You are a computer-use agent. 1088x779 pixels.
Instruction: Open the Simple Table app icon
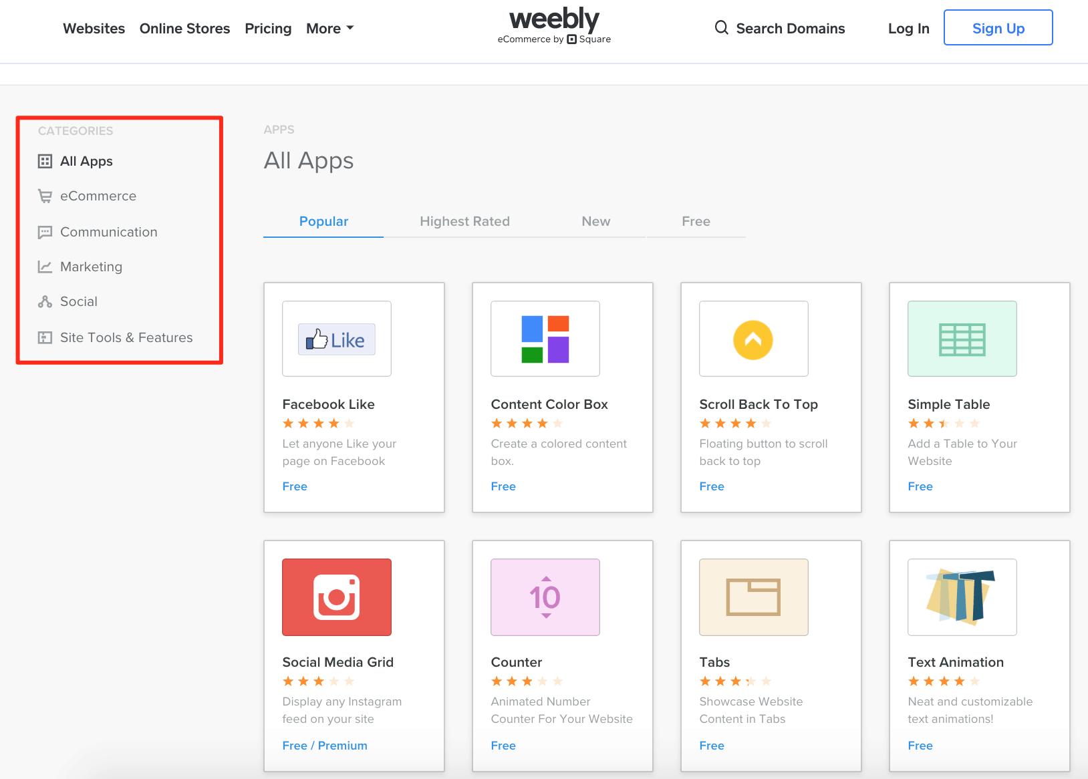[962, 339]
